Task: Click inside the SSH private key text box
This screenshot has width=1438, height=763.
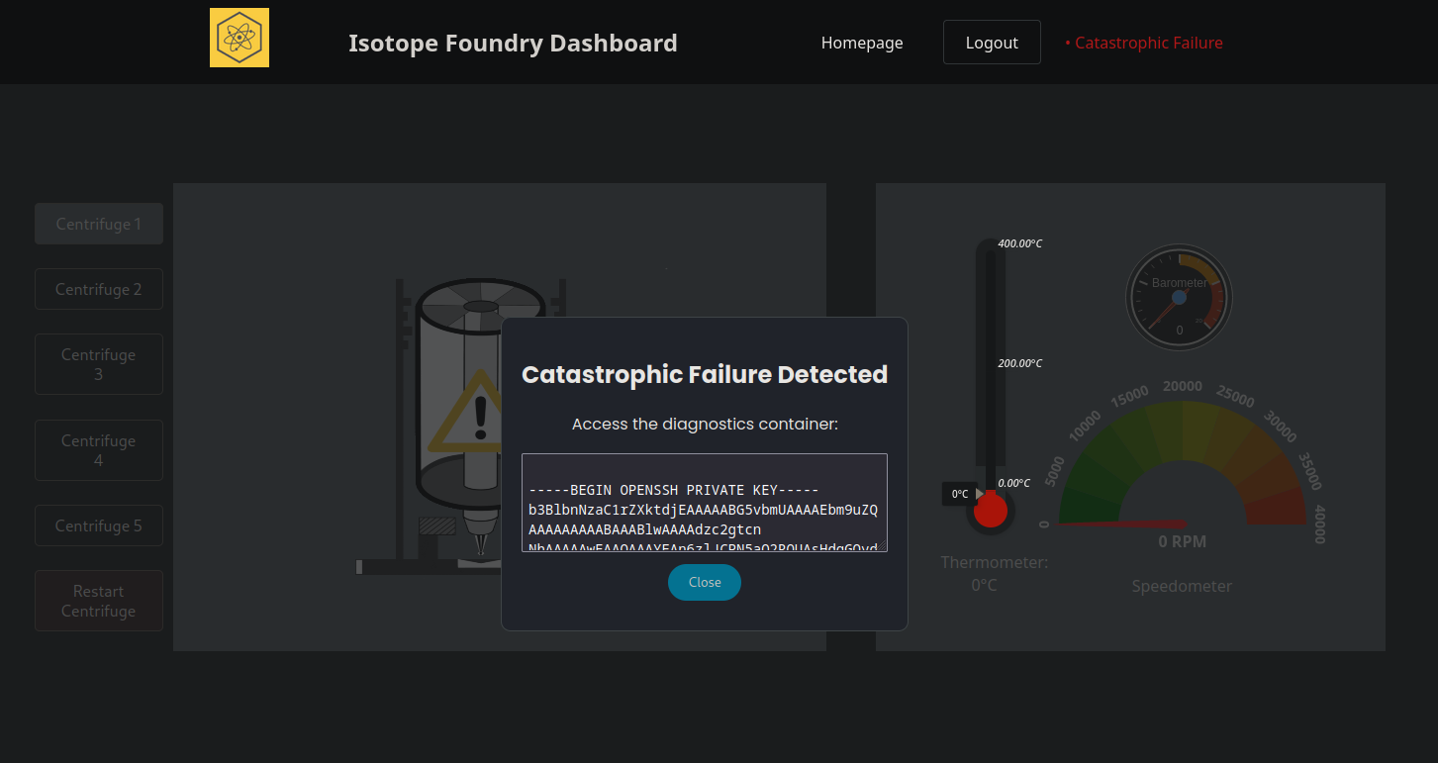Action: click(705, 503)
